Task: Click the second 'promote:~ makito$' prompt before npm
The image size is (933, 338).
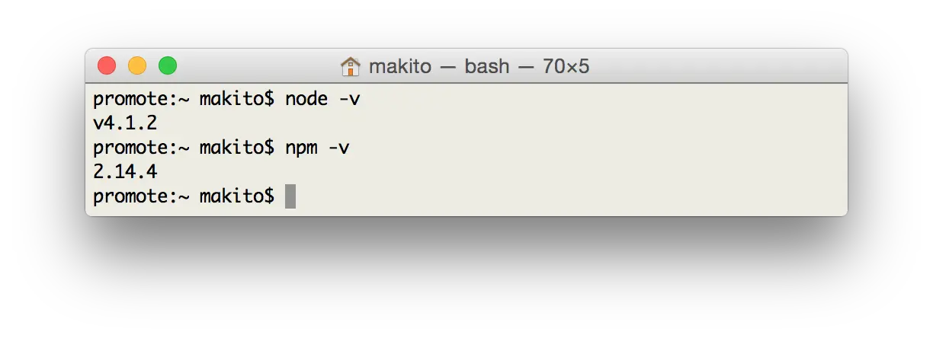Action: coord(184,148)
